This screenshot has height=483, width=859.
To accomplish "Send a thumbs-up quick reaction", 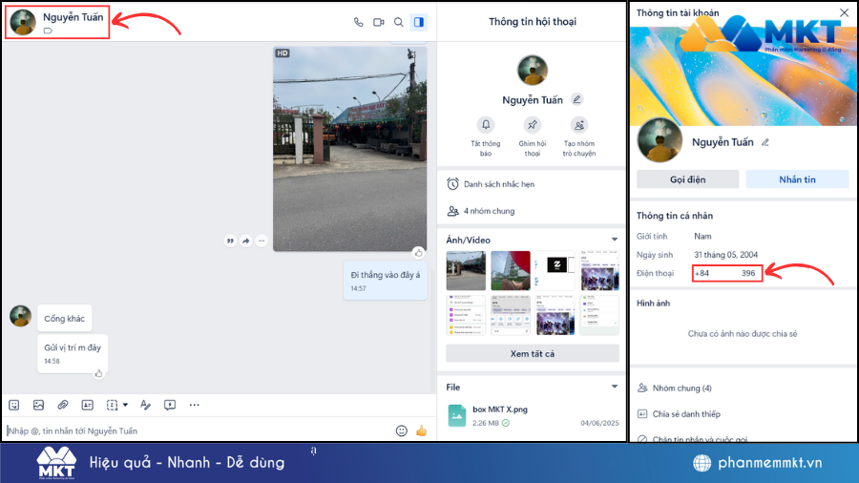I will 421,430.
